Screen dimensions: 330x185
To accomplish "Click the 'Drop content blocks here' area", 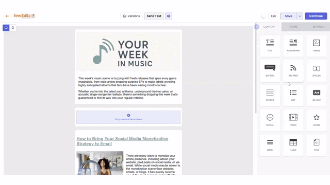I will pos(128,117).
